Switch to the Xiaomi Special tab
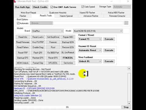The image size is (146, 110). tap(66, 16)
